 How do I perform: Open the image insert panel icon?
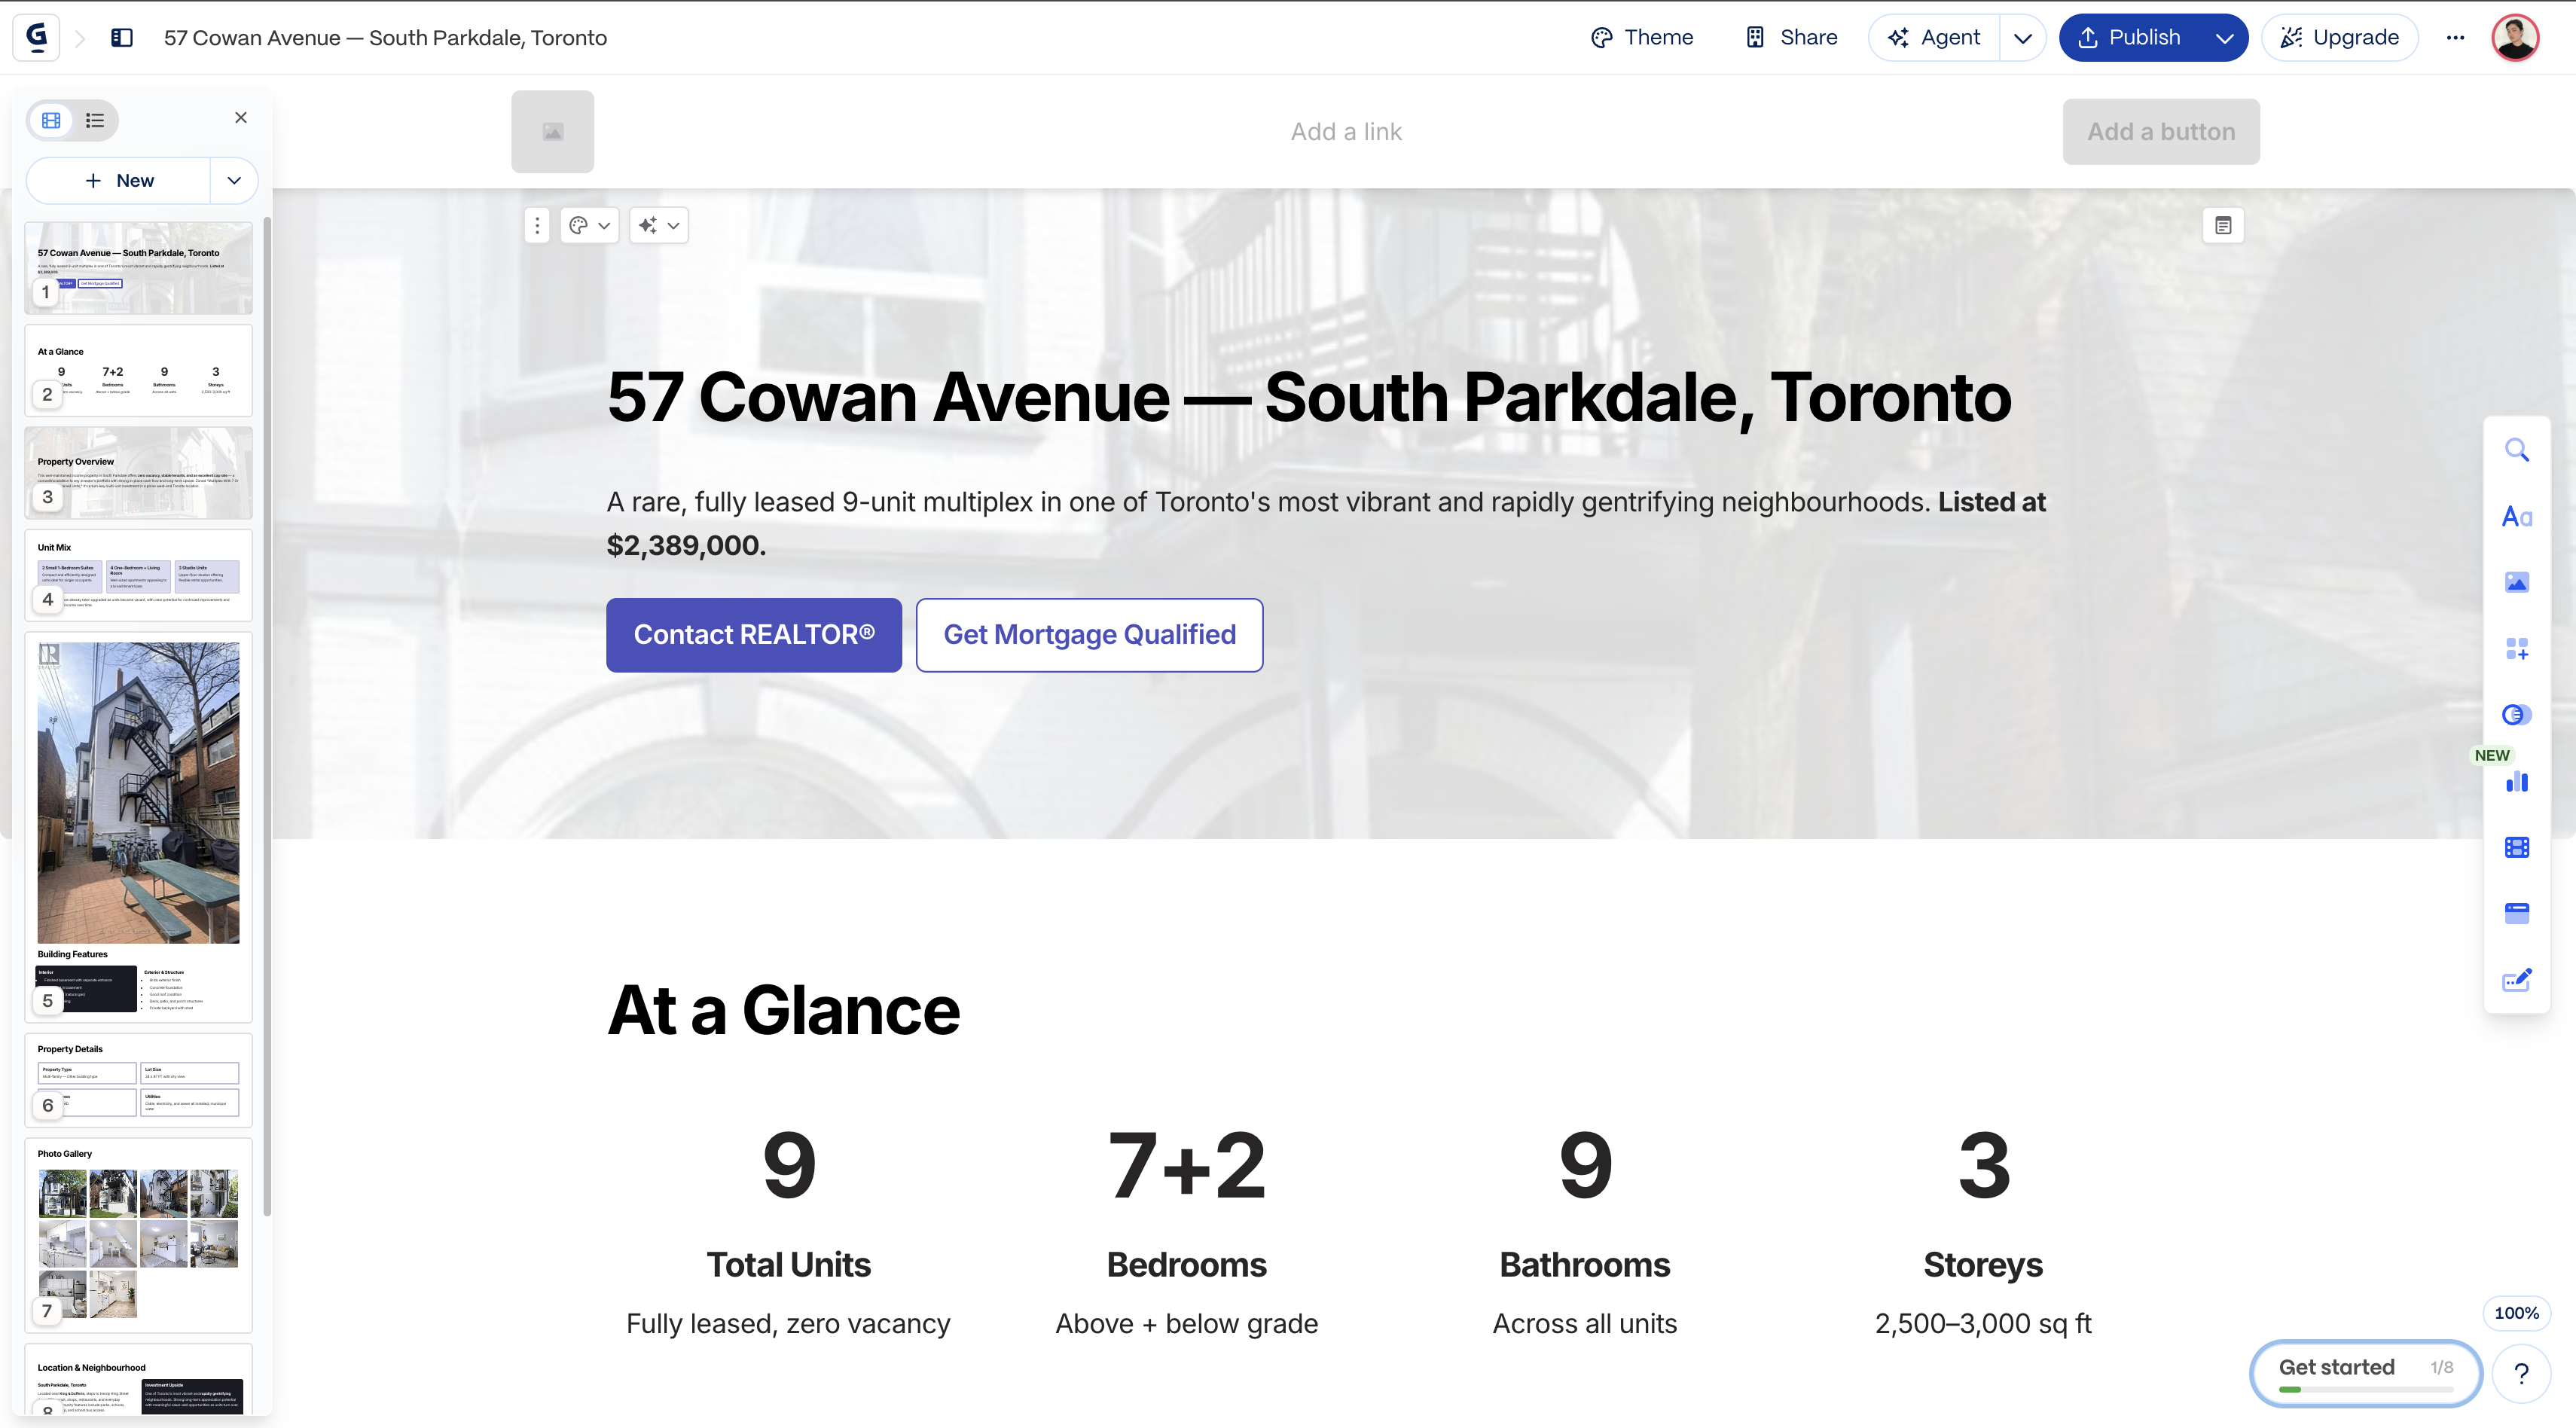pos(2516,582)
